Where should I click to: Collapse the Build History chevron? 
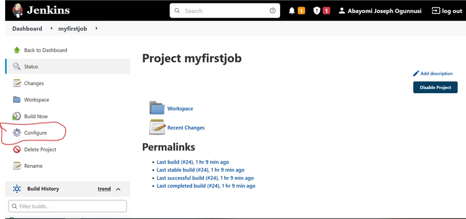(x=118, y=189)
